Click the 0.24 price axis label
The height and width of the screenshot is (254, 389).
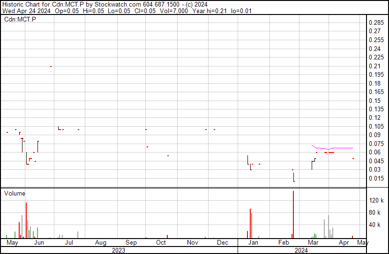click(374, 49)
